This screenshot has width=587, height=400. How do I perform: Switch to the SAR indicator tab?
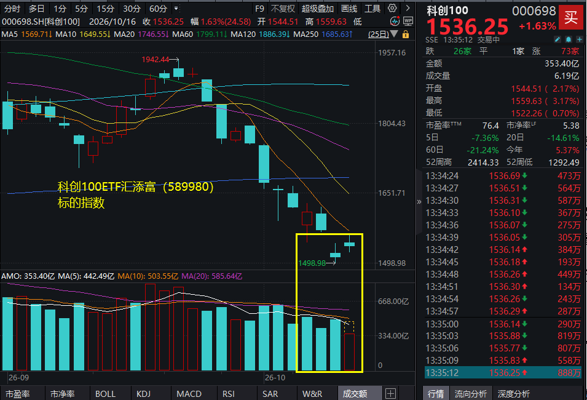(x=270, y=394)
